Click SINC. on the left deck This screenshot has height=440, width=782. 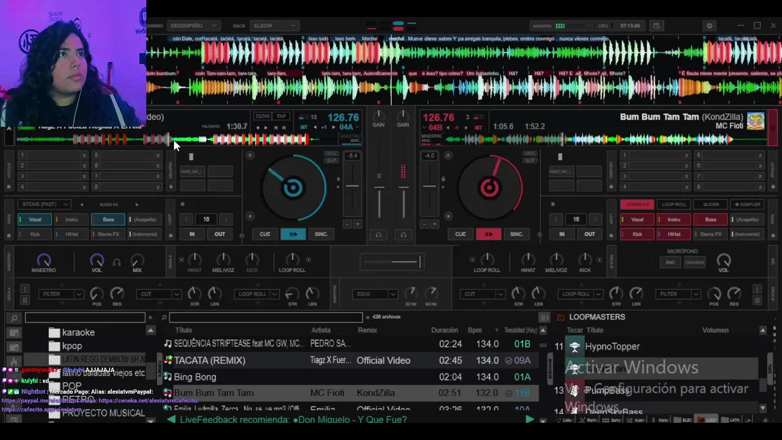pos(321,234)
